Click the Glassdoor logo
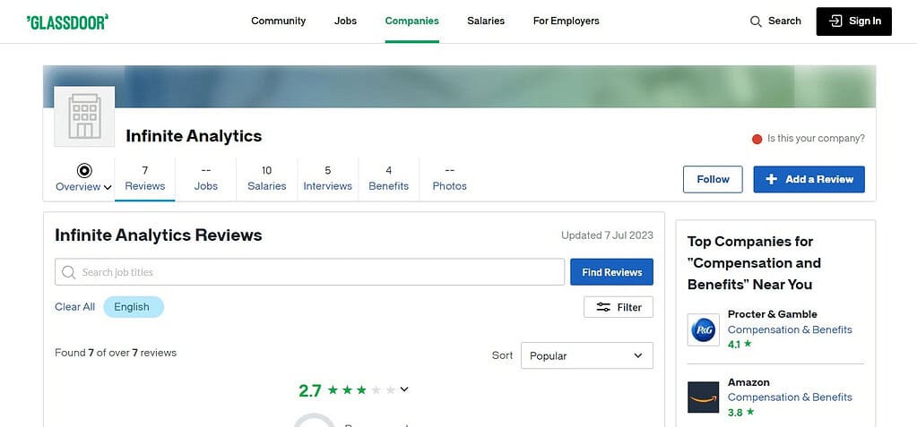The width and height of the screenshot is (917, 427). click(67, 22)
